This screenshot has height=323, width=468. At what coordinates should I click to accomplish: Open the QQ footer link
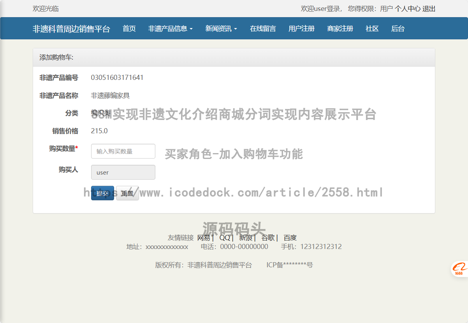tap(225, 238)
